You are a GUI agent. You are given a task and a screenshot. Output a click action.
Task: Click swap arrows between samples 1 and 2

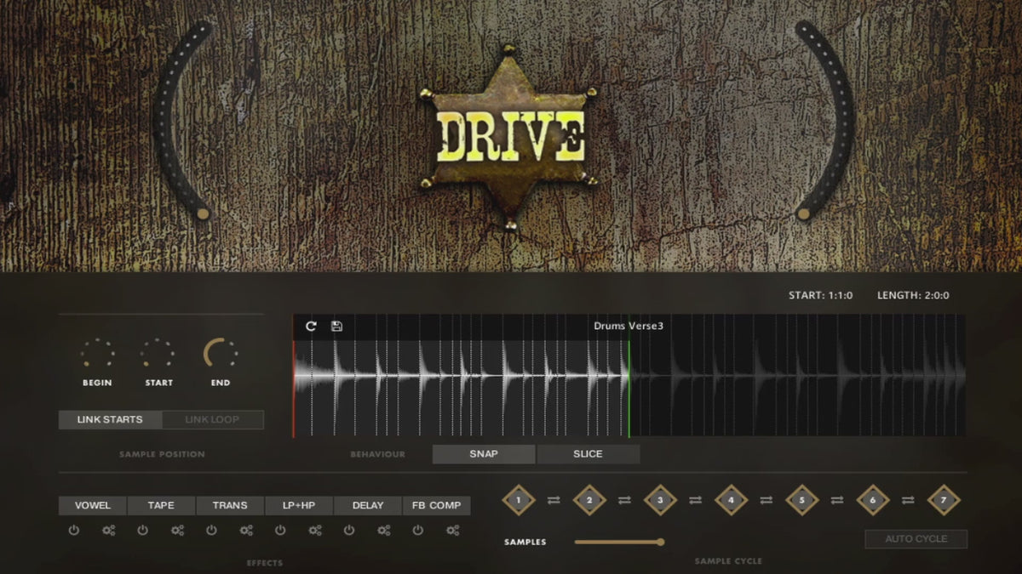point(554,500)
